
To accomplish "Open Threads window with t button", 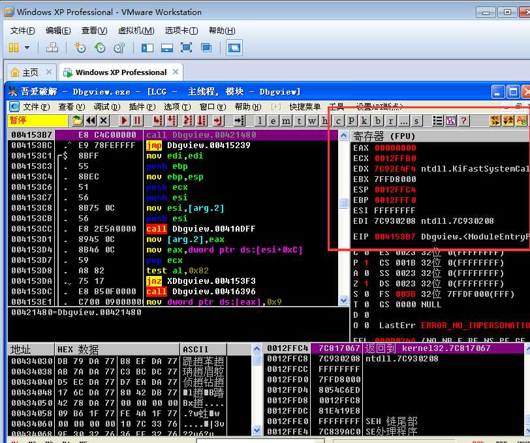I will (x=299, y=121).
